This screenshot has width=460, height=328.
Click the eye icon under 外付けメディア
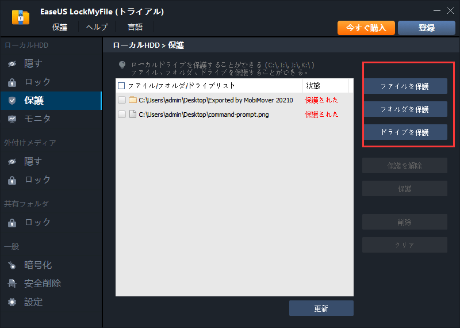point(12,162)
